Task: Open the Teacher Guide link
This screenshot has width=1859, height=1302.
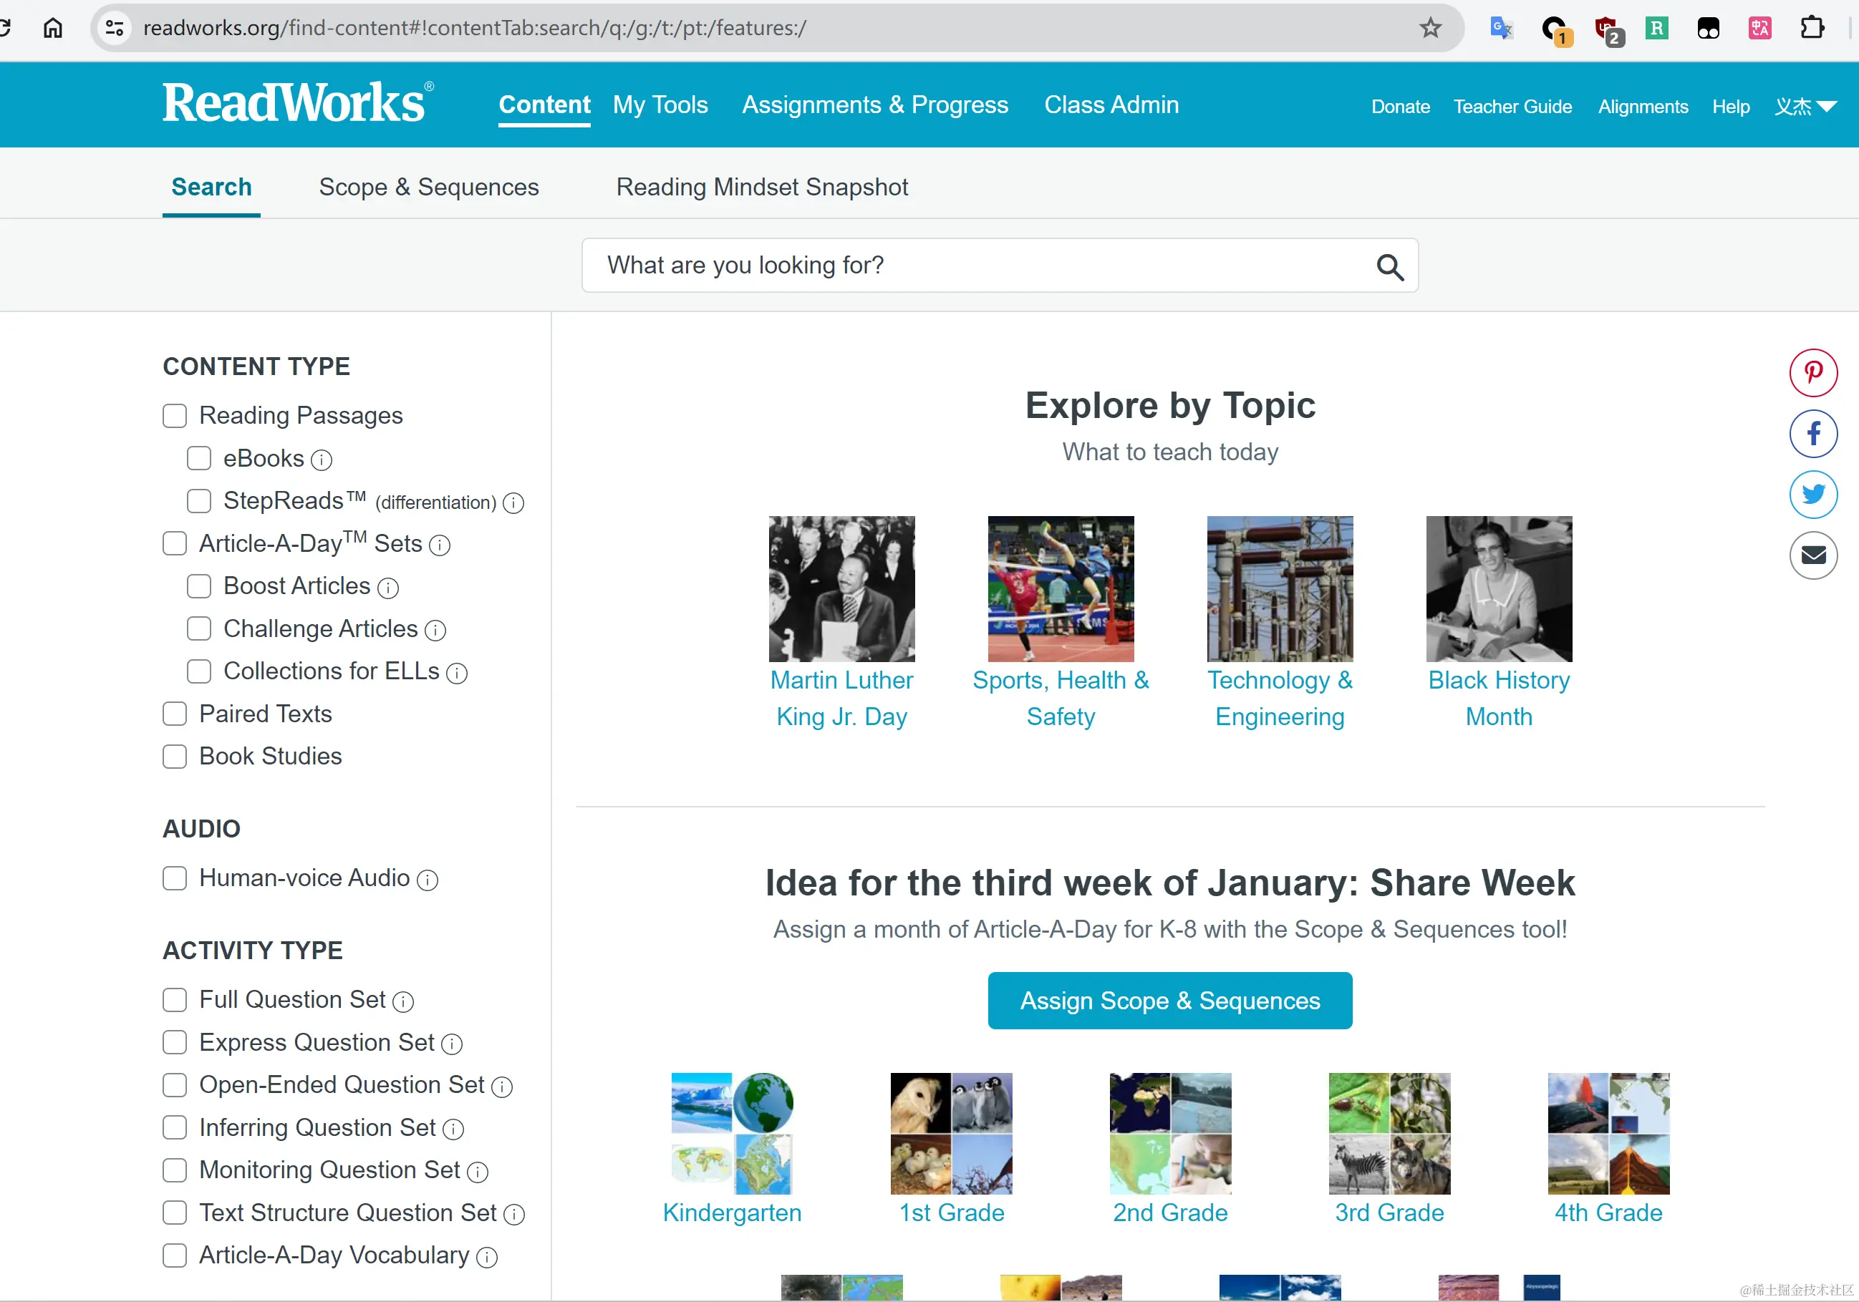Action: [1512, 107]
